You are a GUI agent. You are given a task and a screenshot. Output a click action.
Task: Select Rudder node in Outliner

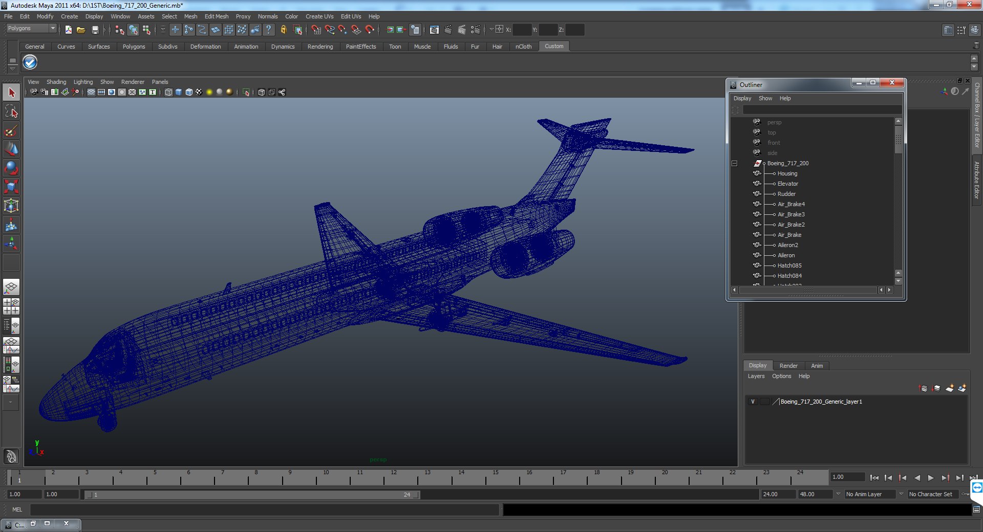(786, 194)
